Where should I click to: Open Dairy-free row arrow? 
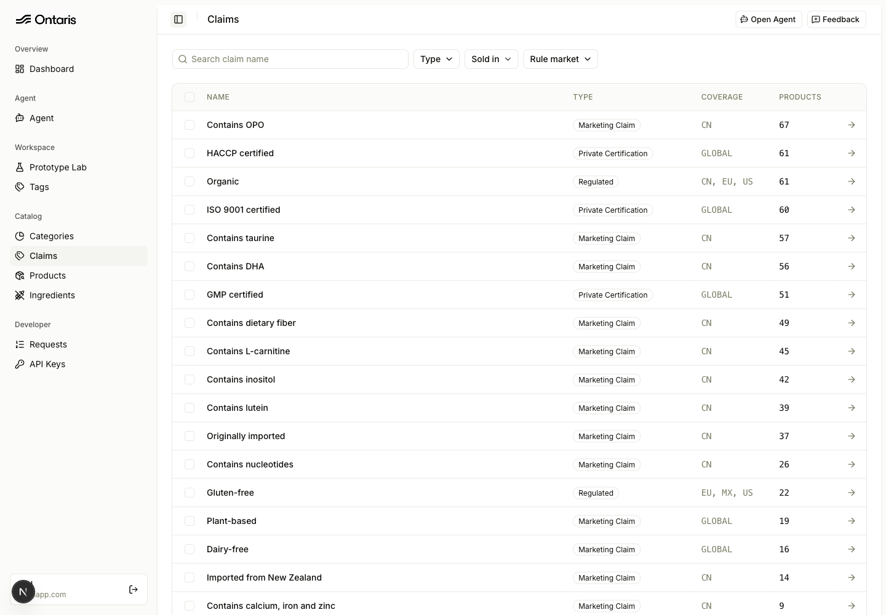tap(852, 549)
